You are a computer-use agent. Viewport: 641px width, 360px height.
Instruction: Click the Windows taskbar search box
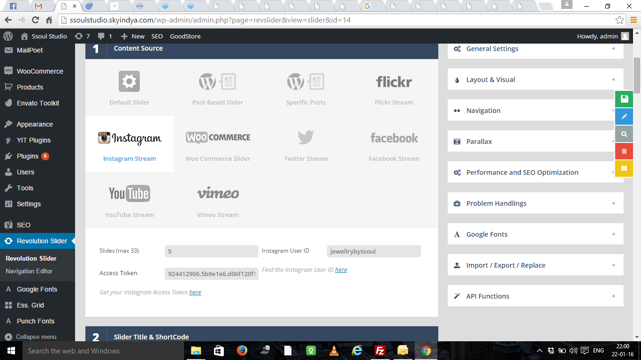tap(103, 351)
